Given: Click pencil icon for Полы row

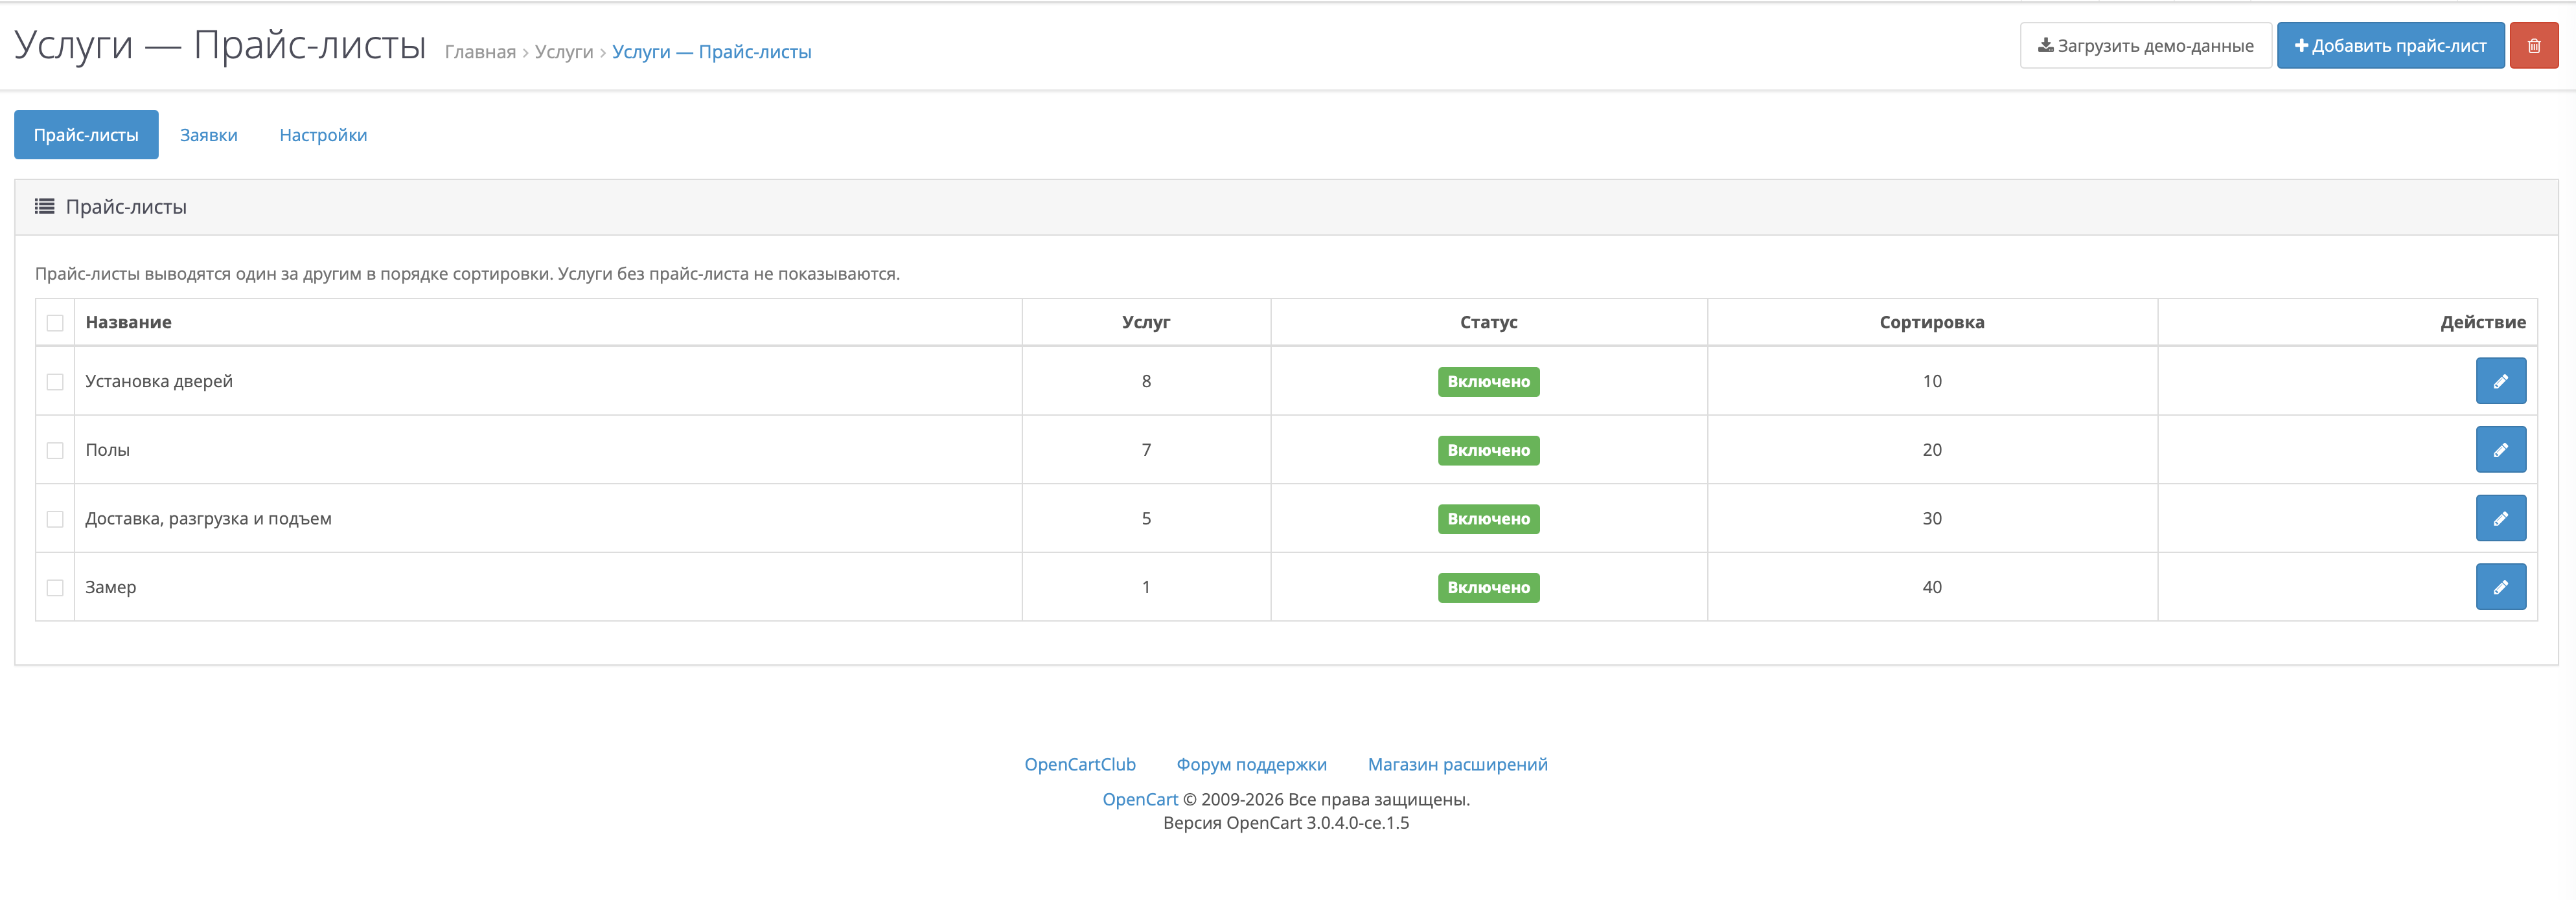Looking at the screenshot, I should click(x=2500, y=451).
